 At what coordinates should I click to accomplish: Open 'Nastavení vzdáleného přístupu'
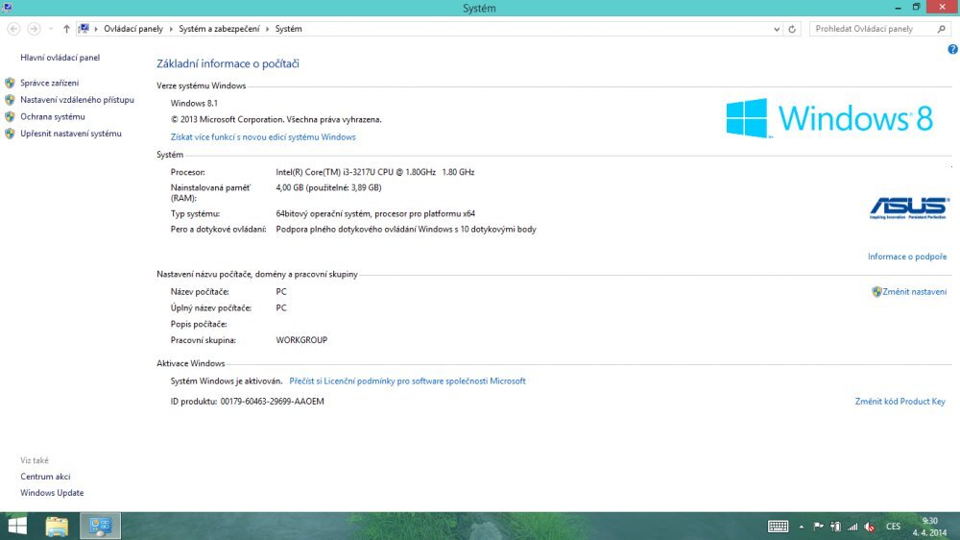coord(77,99)
